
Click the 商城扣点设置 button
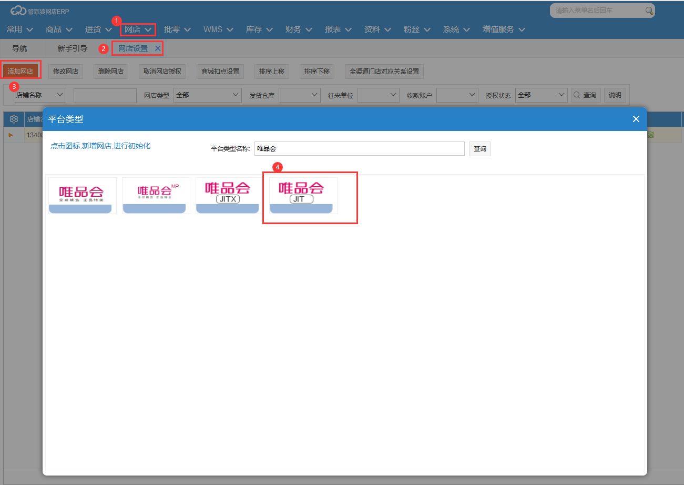coord(220,72)
